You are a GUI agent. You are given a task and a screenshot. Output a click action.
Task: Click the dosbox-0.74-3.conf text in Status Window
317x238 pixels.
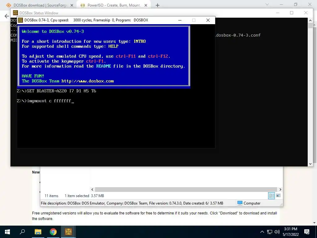[x=238, y=35]
